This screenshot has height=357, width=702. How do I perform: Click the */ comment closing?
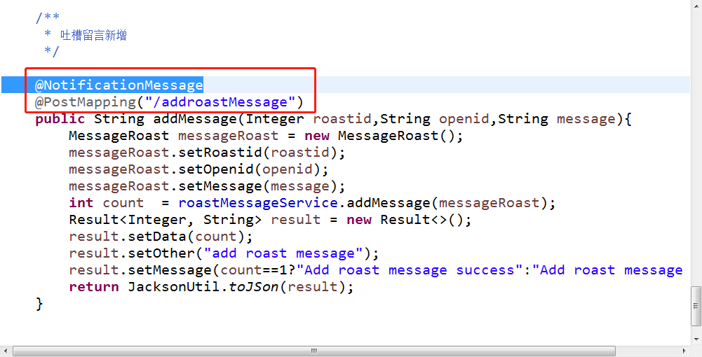pyautogui.click(x=51, y=52)
